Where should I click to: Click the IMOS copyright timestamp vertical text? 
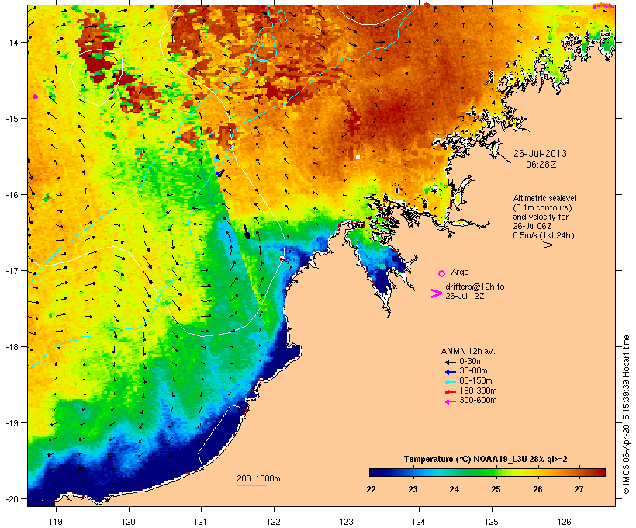click(626, 415)
